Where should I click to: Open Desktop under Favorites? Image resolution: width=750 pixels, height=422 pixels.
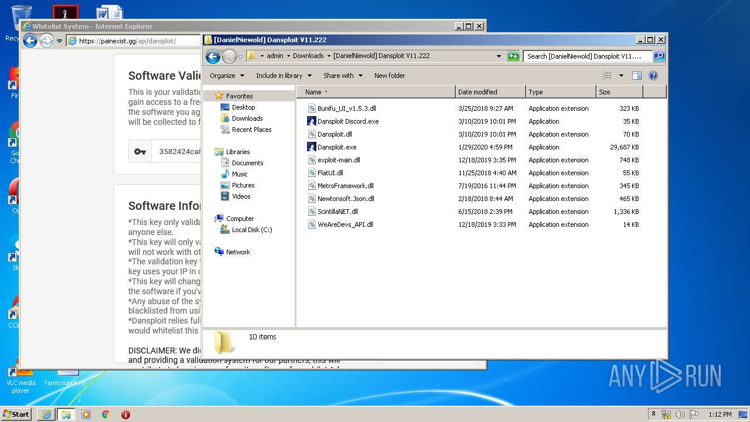click(x=243, y=107)
